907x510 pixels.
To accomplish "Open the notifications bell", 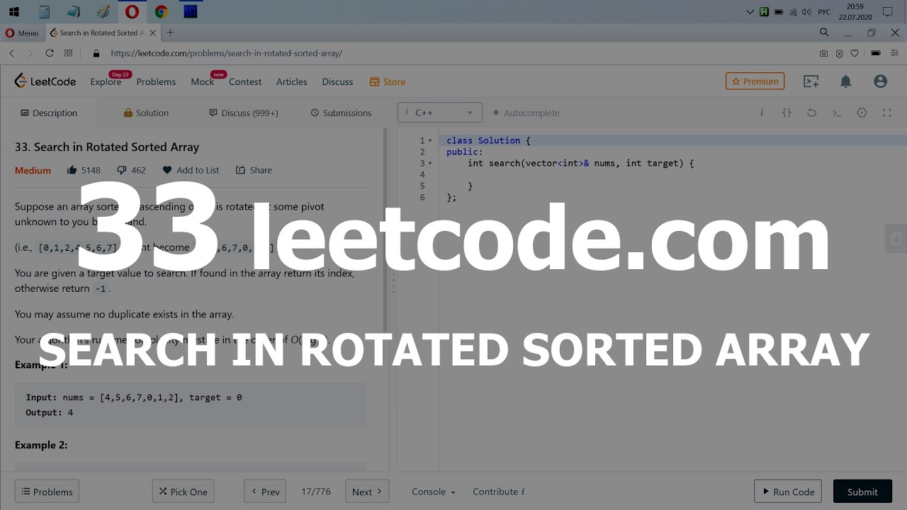I will click(845, 81).
